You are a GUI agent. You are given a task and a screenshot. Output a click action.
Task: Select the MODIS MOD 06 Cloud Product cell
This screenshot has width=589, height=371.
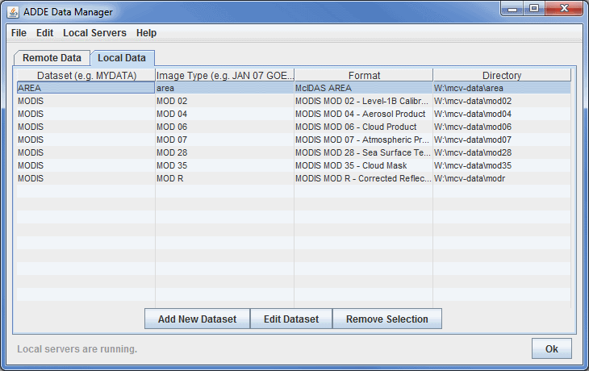[x=364, y=127]
